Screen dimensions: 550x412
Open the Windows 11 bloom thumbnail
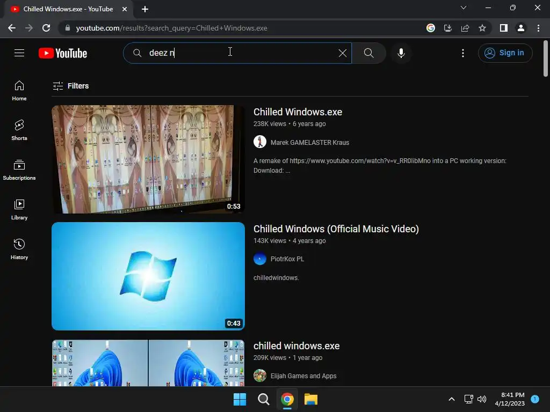click(148, 363)
